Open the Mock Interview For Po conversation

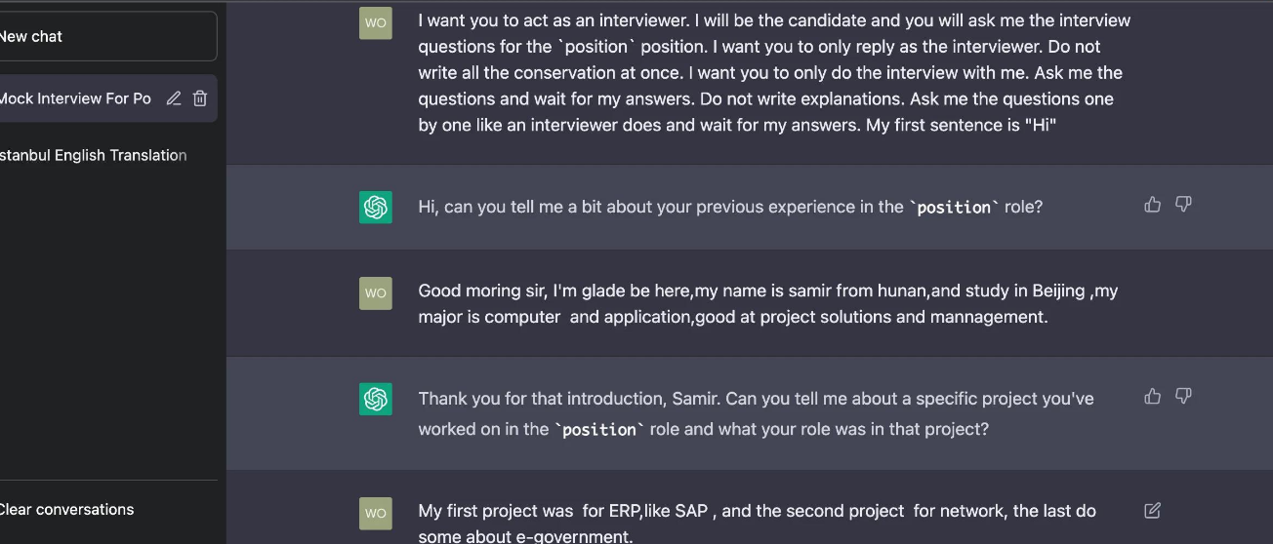(x=107, y=98)
